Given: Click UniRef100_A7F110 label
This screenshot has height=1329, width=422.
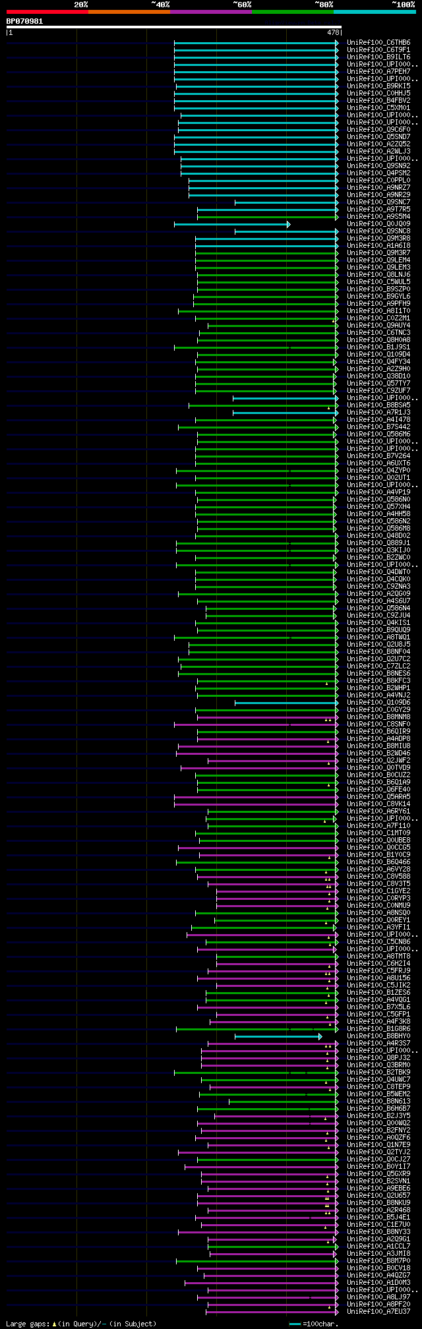Looking at the screenshot, I should pos(378,825).
